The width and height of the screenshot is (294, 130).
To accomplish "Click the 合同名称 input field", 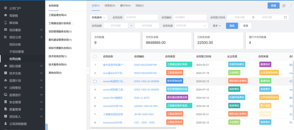I will 141,17.
